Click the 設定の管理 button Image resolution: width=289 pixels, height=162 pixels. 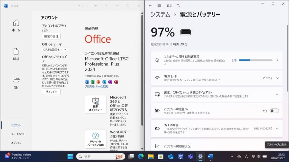pos(51,36)
